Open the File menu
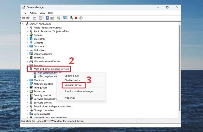203x132 pixels. coord(24,13)
